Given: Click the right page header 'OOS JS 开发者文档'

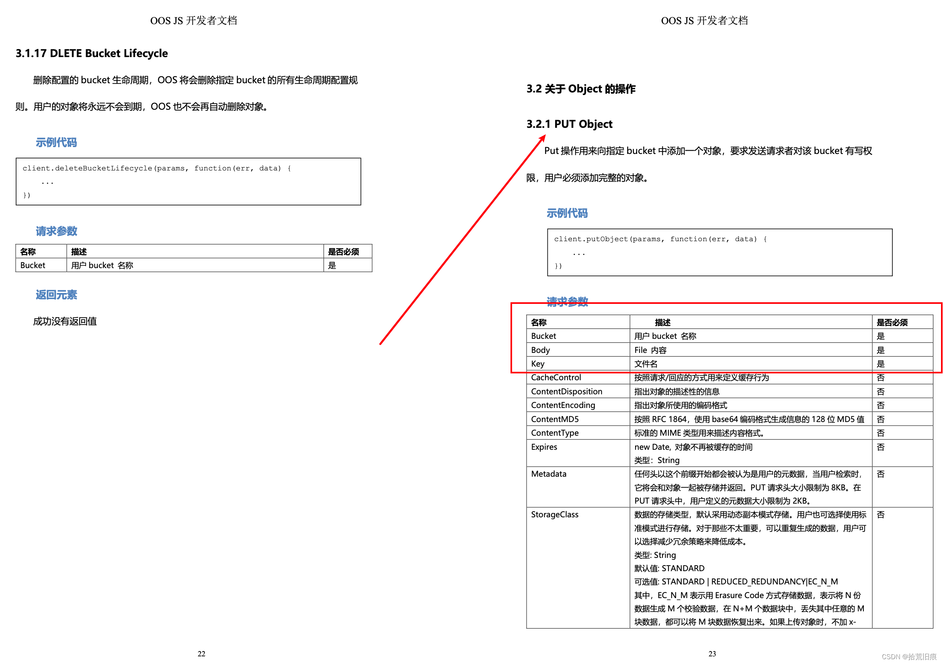Looking at the screenshot, I should (x=704, y=20).
